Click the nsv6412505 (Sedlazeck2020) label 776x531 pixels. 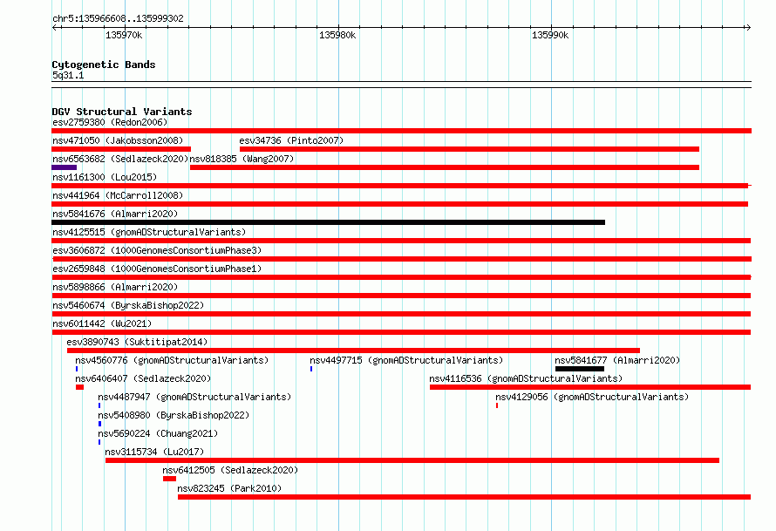pyautogui.click(x=230, y=470)
